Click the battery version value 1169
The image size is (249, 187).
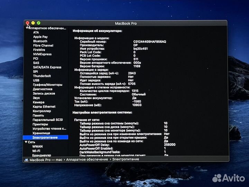pos(137,66)
